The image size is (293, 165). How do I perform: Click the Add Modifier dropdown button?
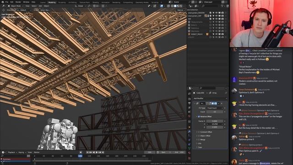tap(210, 99)
